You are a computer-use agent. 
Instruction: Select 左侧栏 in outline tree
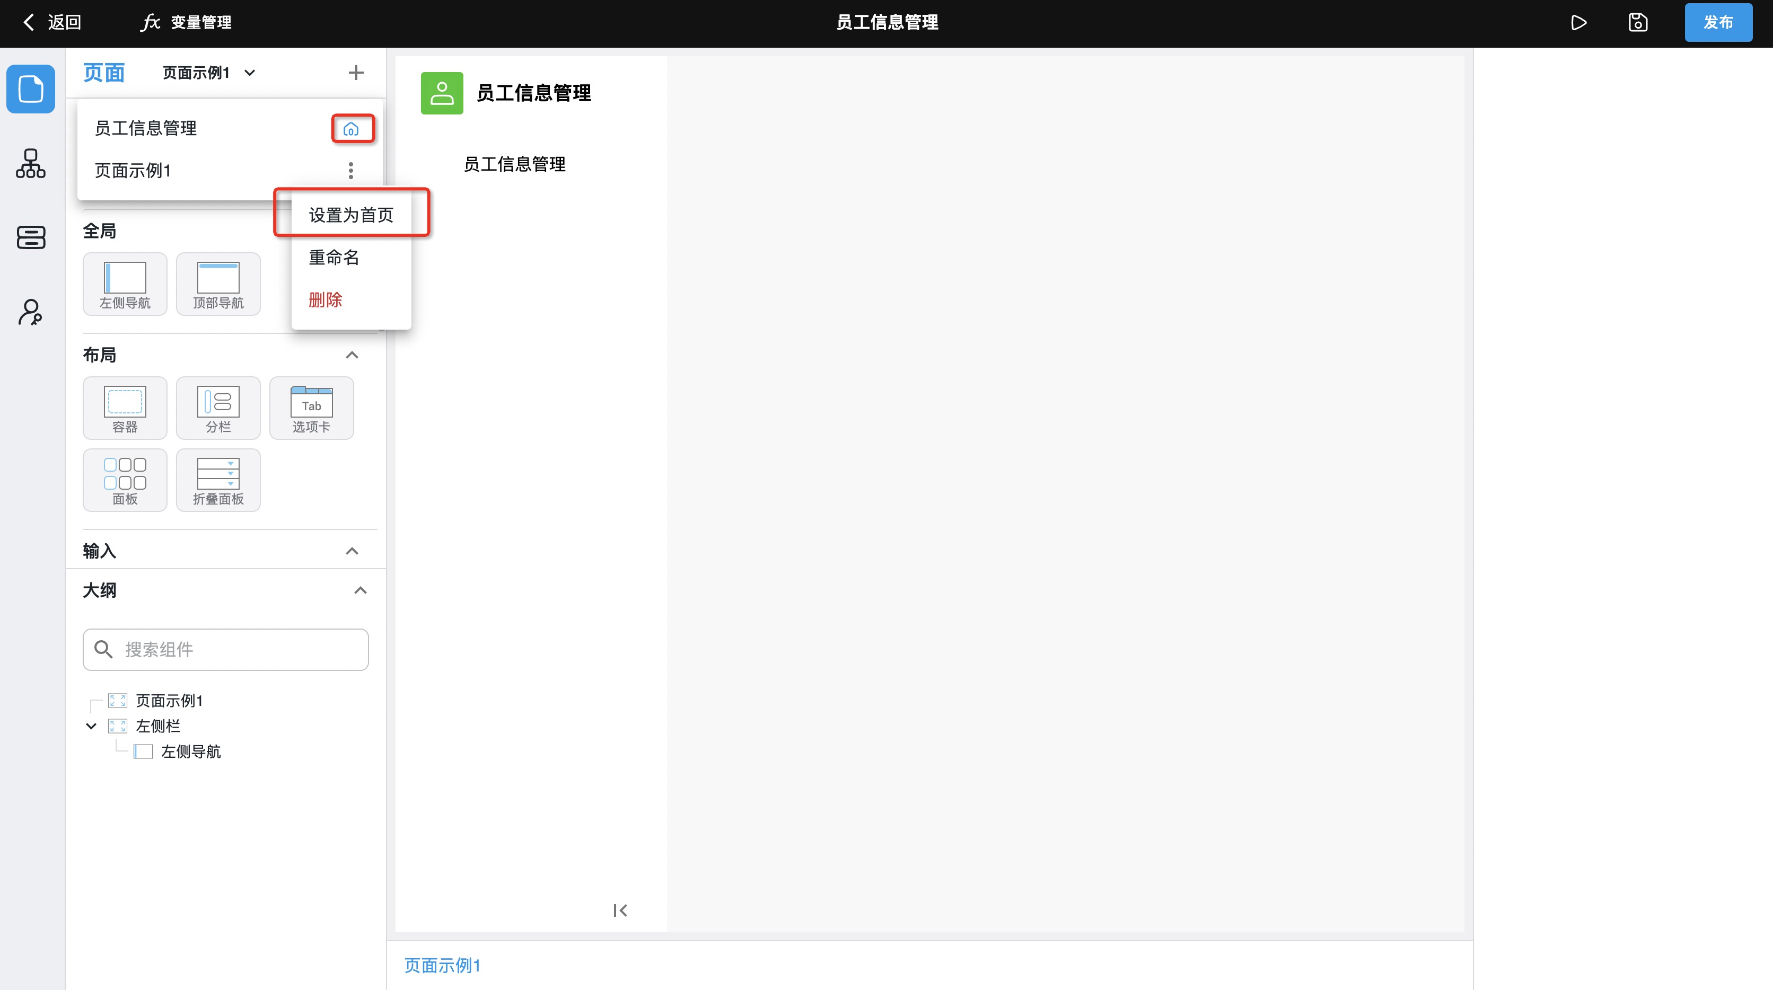(x=157, y=727)
